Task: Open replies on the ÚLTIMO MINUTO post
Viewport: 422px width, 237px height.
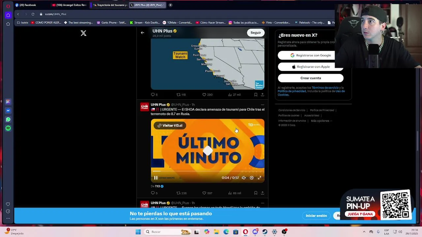Action: (154, 193)
